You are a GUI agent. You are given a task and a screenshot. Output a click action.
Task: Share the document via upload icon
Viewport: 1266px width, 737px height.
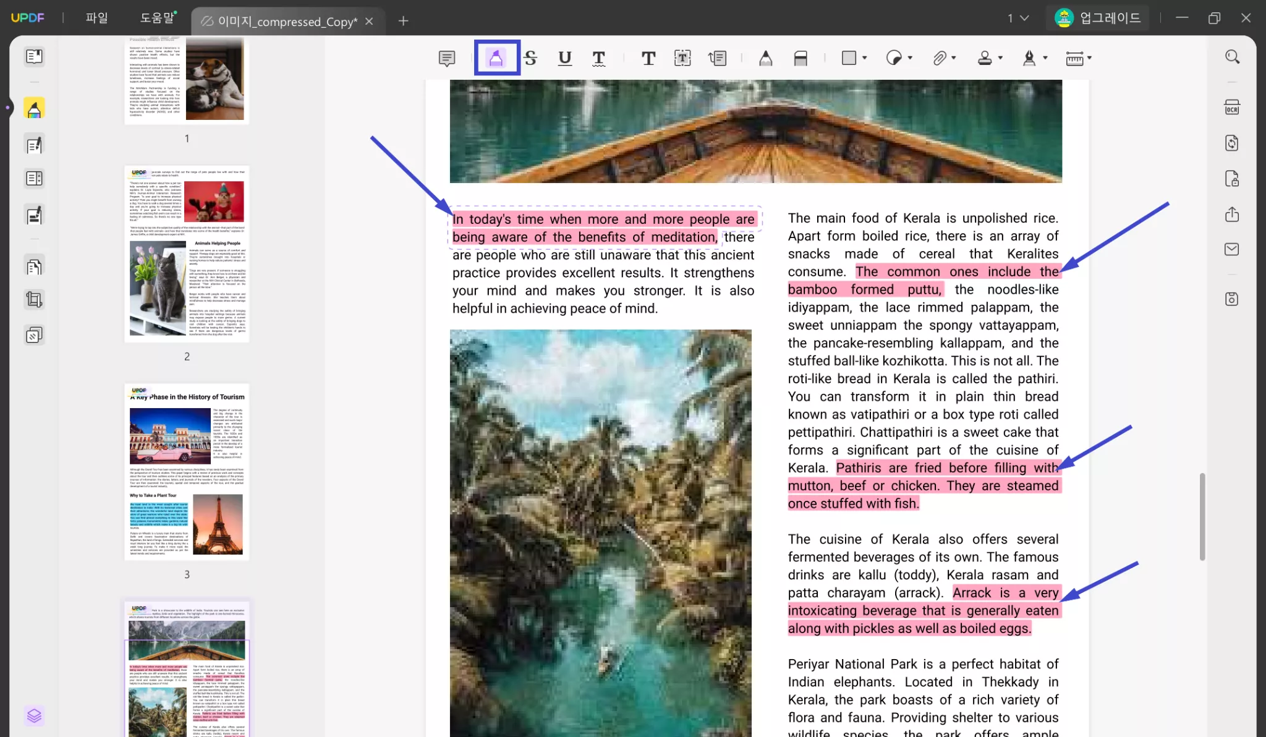[1232, 214]
